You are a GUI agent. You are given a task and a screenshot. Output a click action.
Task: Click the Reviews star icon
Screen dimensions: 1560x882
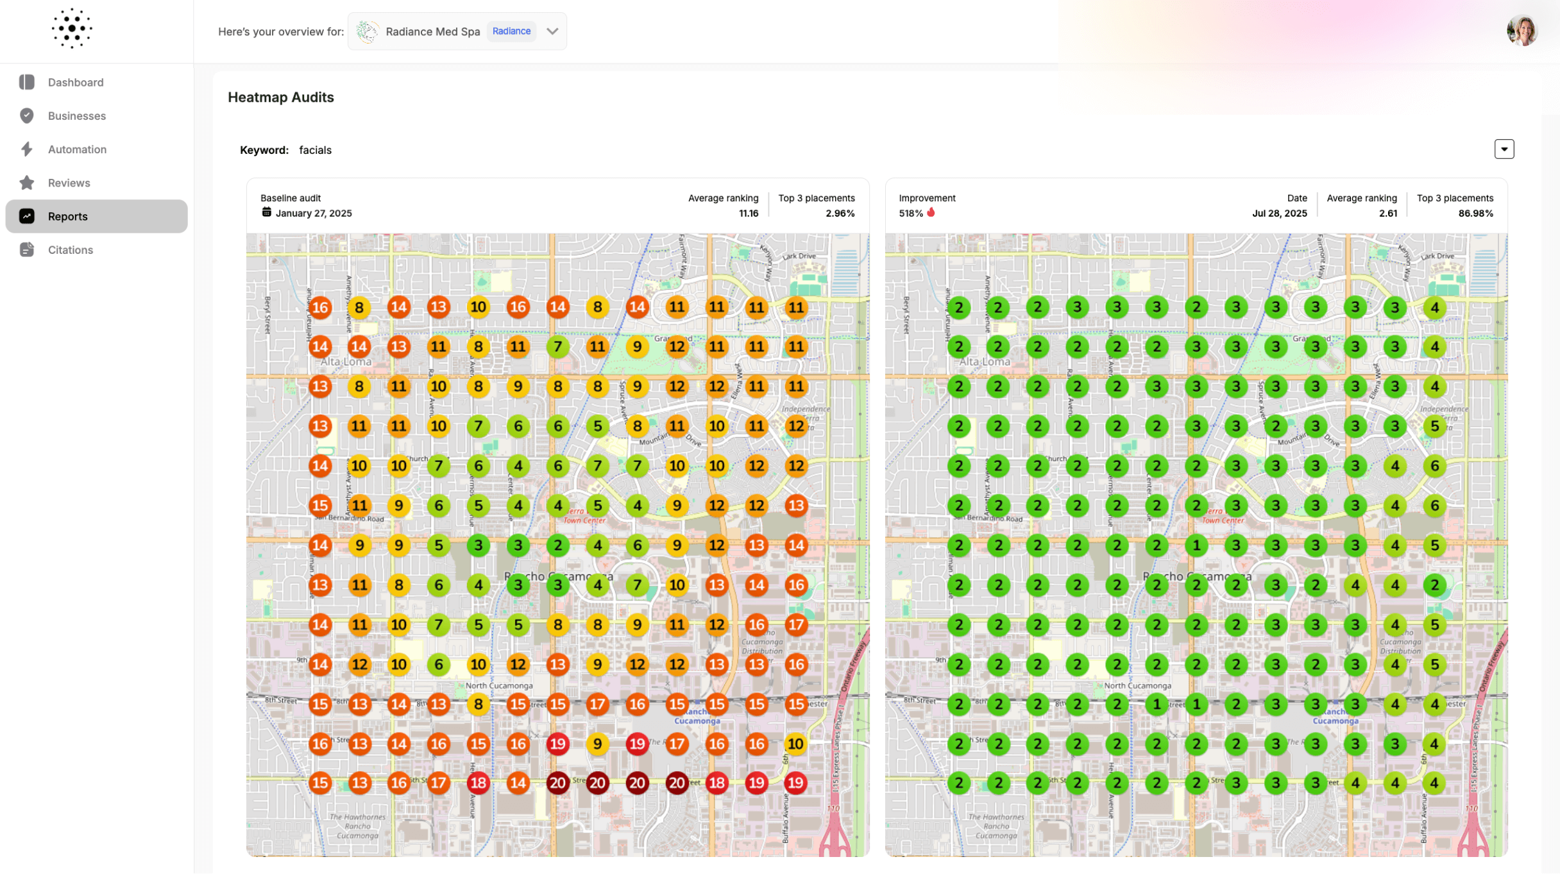(x=26, y=183)
